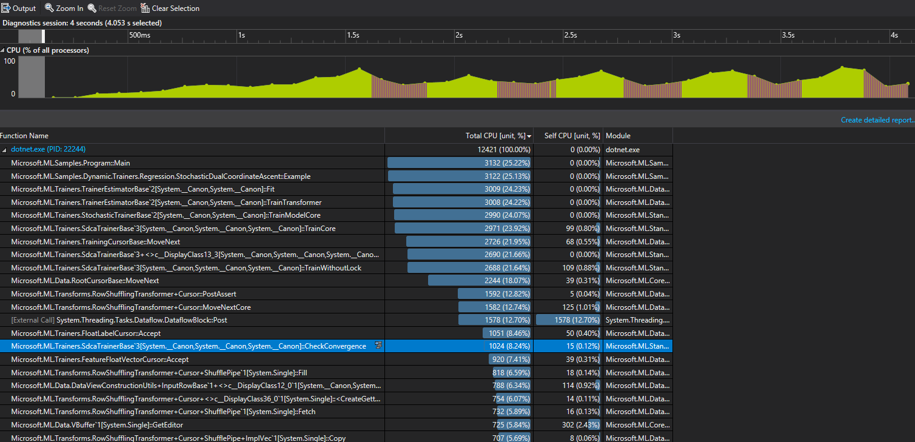915x442 pixels.
Task: Collapse the dotnet.exe tree node
Action: pyautogui.click(x=5, y=149)
